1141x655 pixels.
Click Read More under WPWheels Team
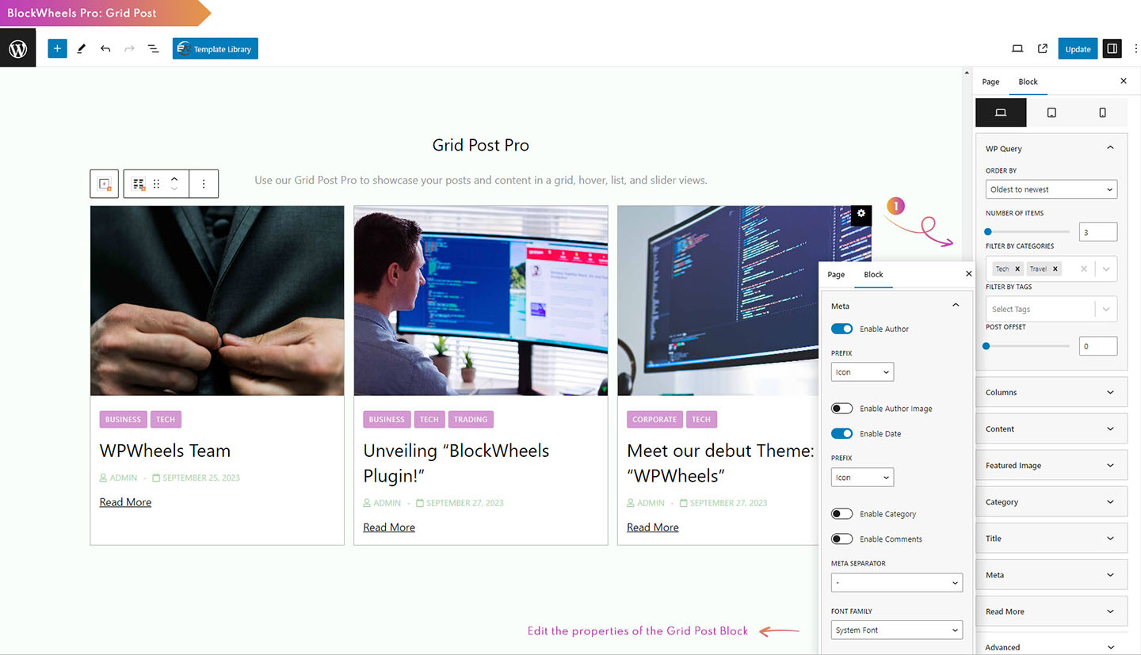point(125,502)
